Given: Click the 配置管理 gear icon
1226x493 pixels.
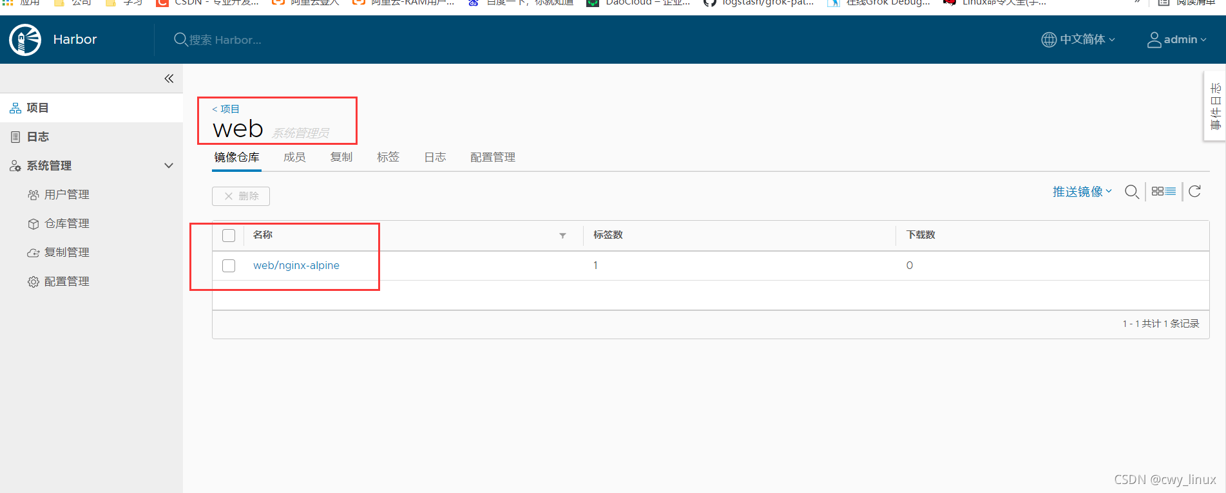Looking at the screenshot, I should pyautogui.click(x=34, y=282).
